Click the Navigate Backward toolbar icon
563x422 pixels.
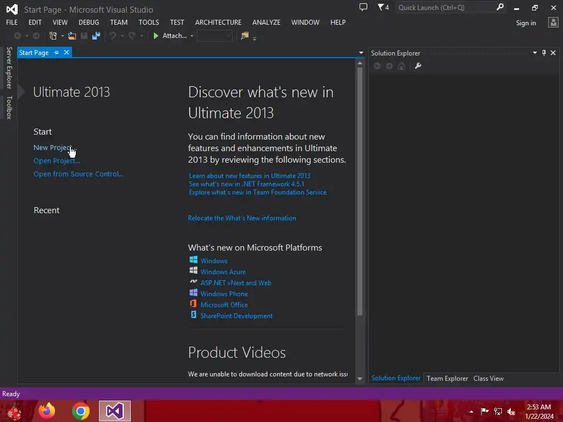coord(17,36)
